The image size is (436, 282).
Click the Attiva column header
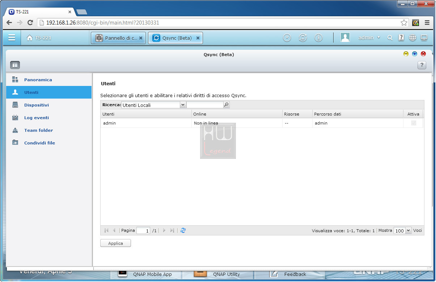point(413,114)
